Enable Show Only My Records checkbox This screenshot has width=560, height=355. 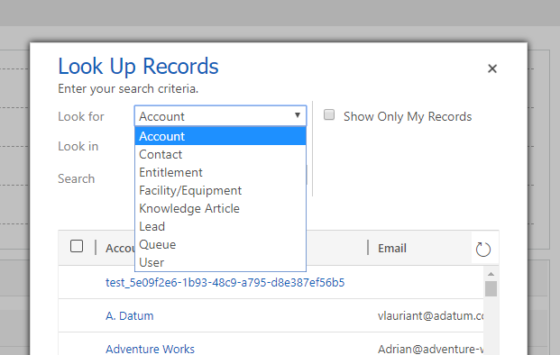tap(329, 115)
